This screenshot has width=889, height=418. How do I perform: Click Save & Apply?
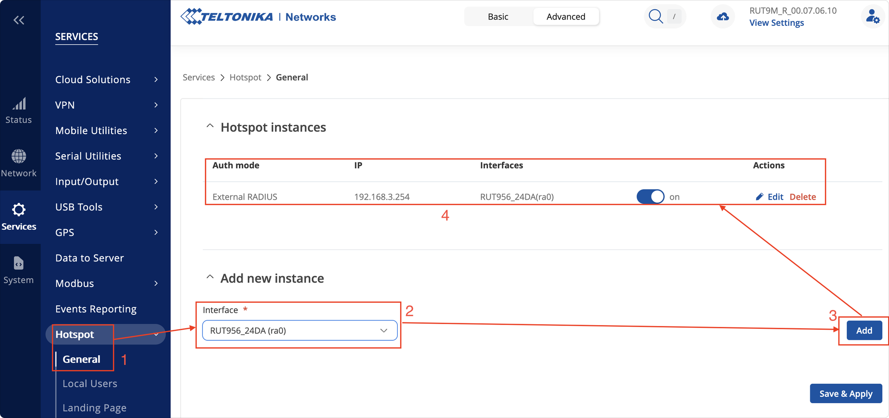(x=845, y=393)
